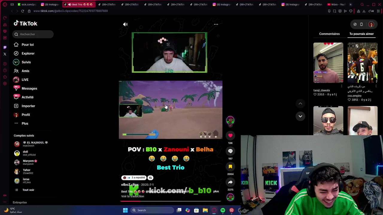Open File Explorer from the taskbar

pos(205,210)
